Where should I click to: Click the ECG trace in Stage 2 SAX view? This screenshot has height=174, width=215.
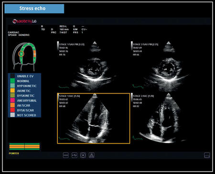point(138,86)
